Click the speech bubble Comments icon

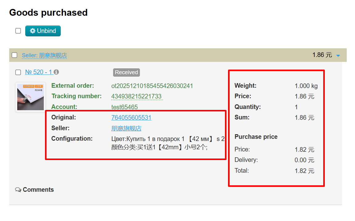click(x=18, y=190)
